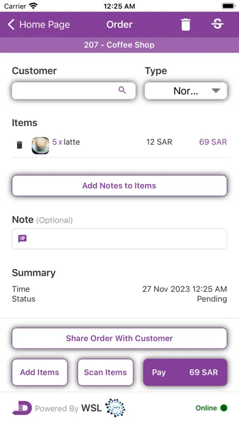The image size is (239, 424).
Task: Pay the 69 SAR total
Action: [x=185, y=372]
